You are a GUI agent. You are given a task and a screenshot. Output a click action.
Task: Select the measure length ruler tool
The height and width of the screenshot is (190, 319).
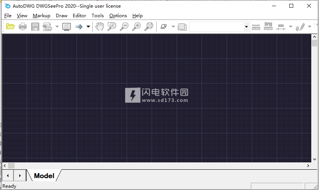(256, 27)
